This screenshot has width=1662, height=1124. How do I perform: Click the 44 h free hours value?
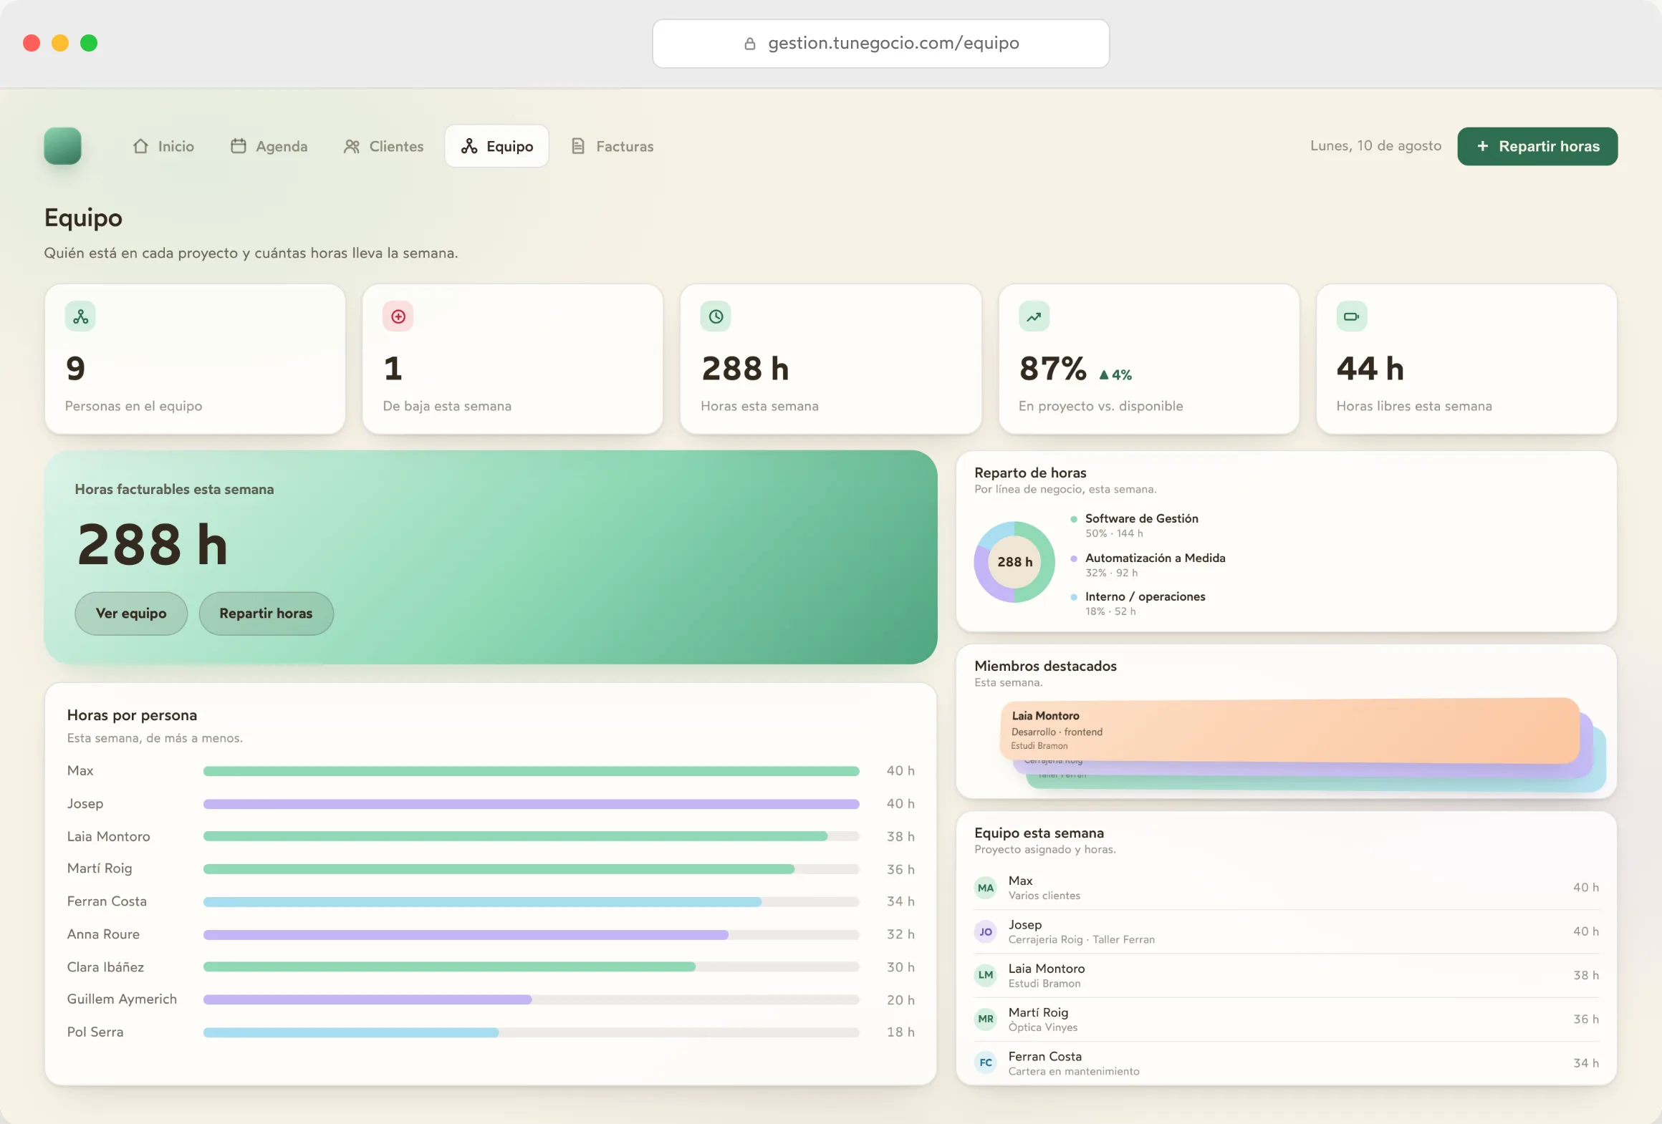tap(1370, 369)
